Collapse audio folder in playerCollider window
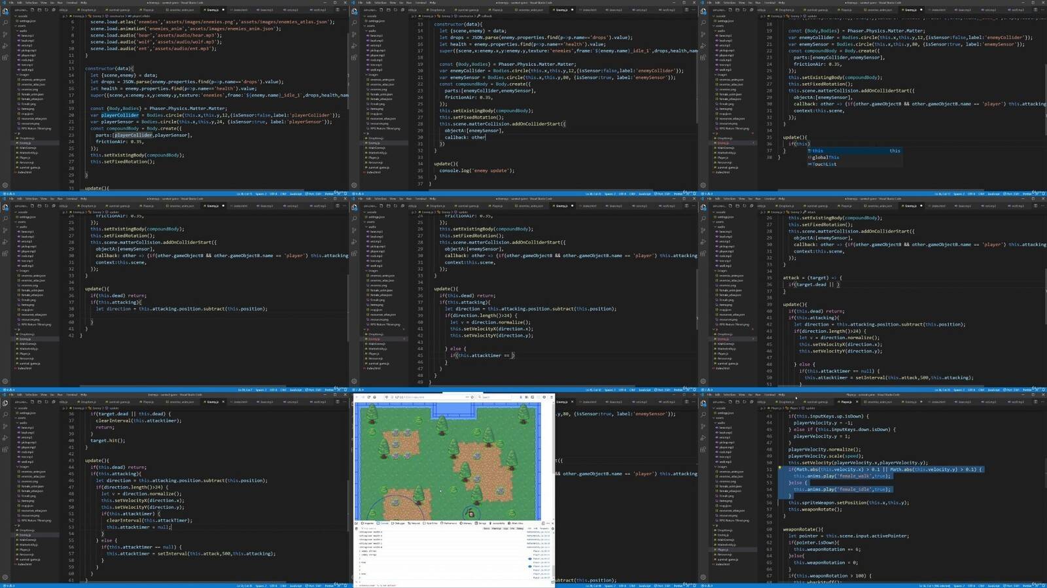1047x588 pixels. coord(22,31)
